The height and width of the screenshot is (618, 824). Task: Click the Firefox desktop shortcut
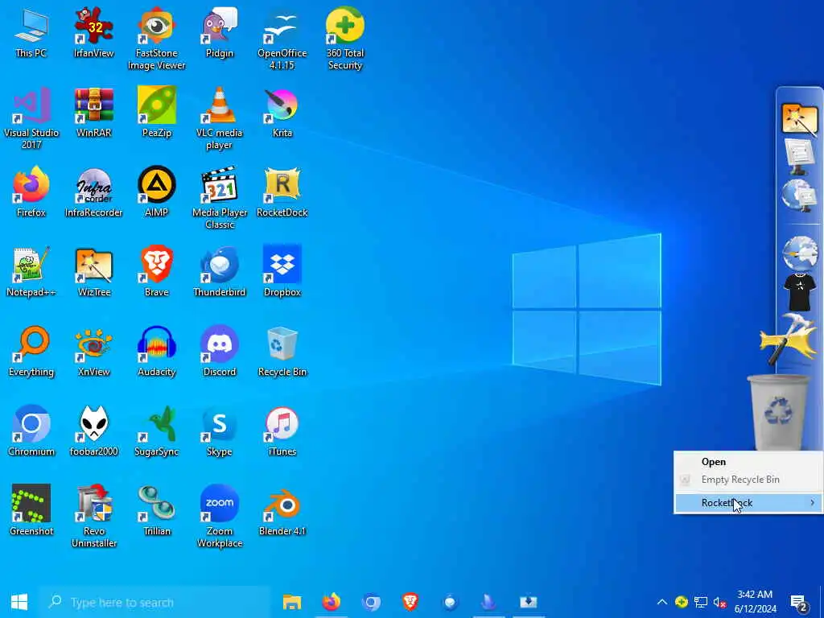pos(31,192)
